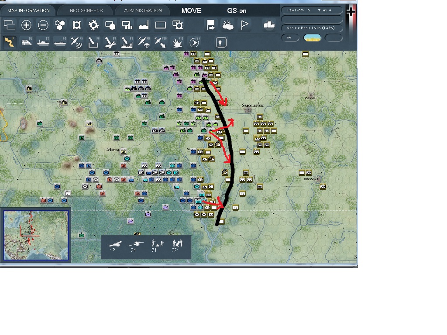The height and width of the screenshot is (335, 447).
Task: Click the rectangle-with-gear toolbar icon
Action: click(178, 25)
